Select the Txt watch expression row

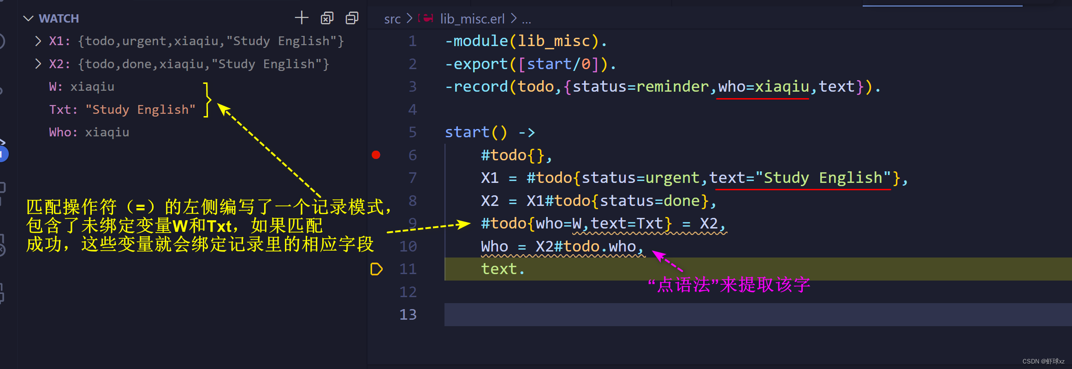point(122,110)
